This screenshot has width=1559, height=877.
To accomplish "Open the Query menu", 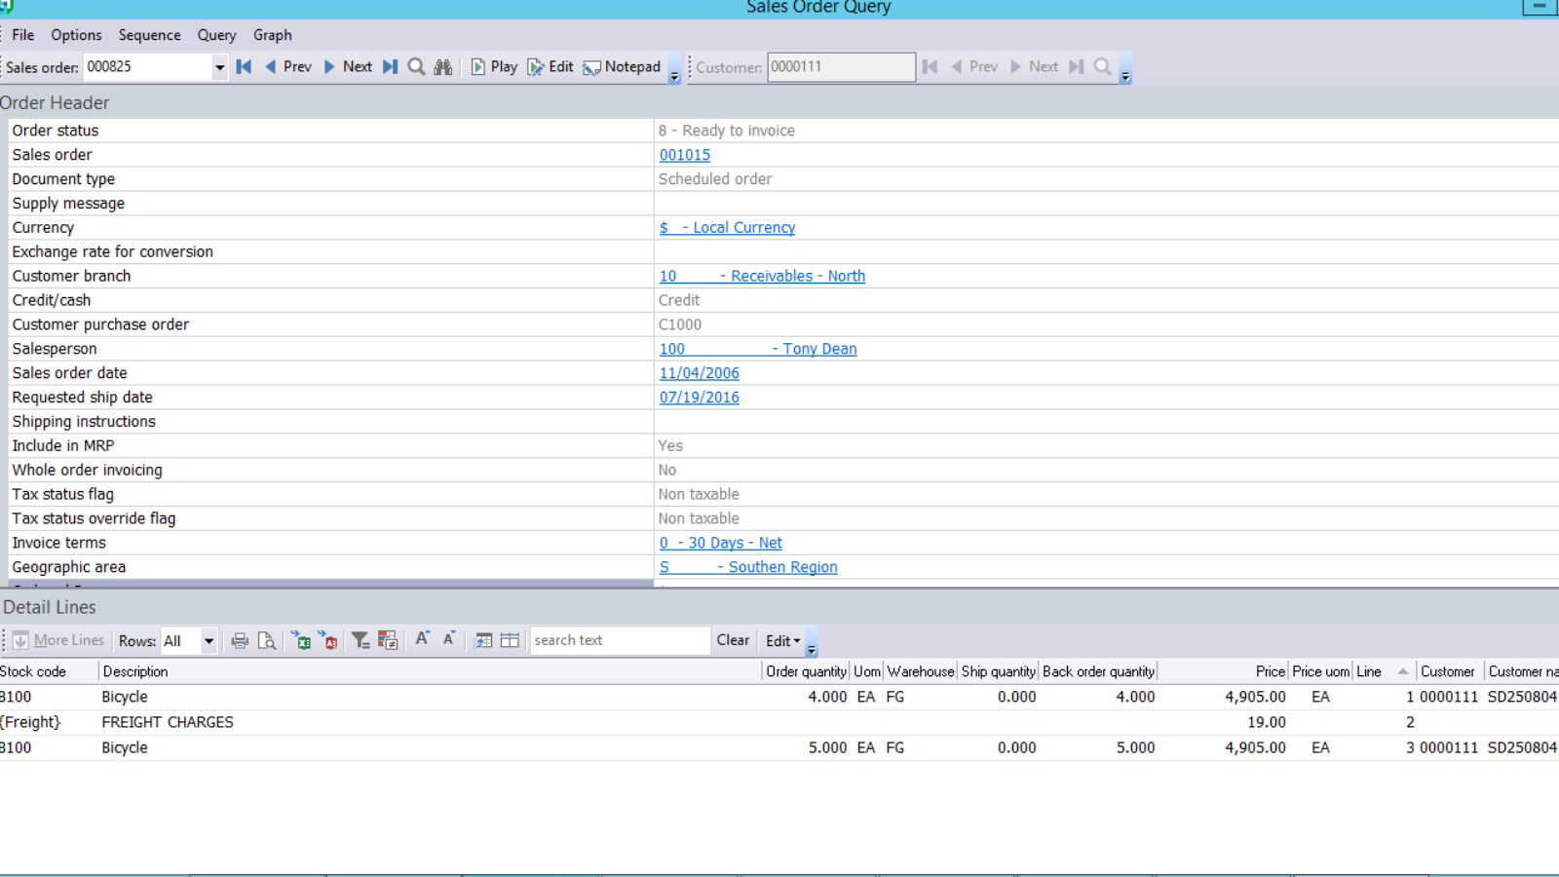I will point(215,35).
